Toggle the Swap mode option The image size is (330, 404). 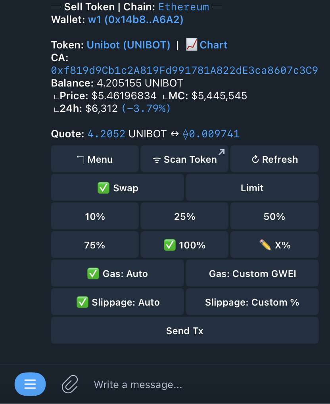(117, 188)
